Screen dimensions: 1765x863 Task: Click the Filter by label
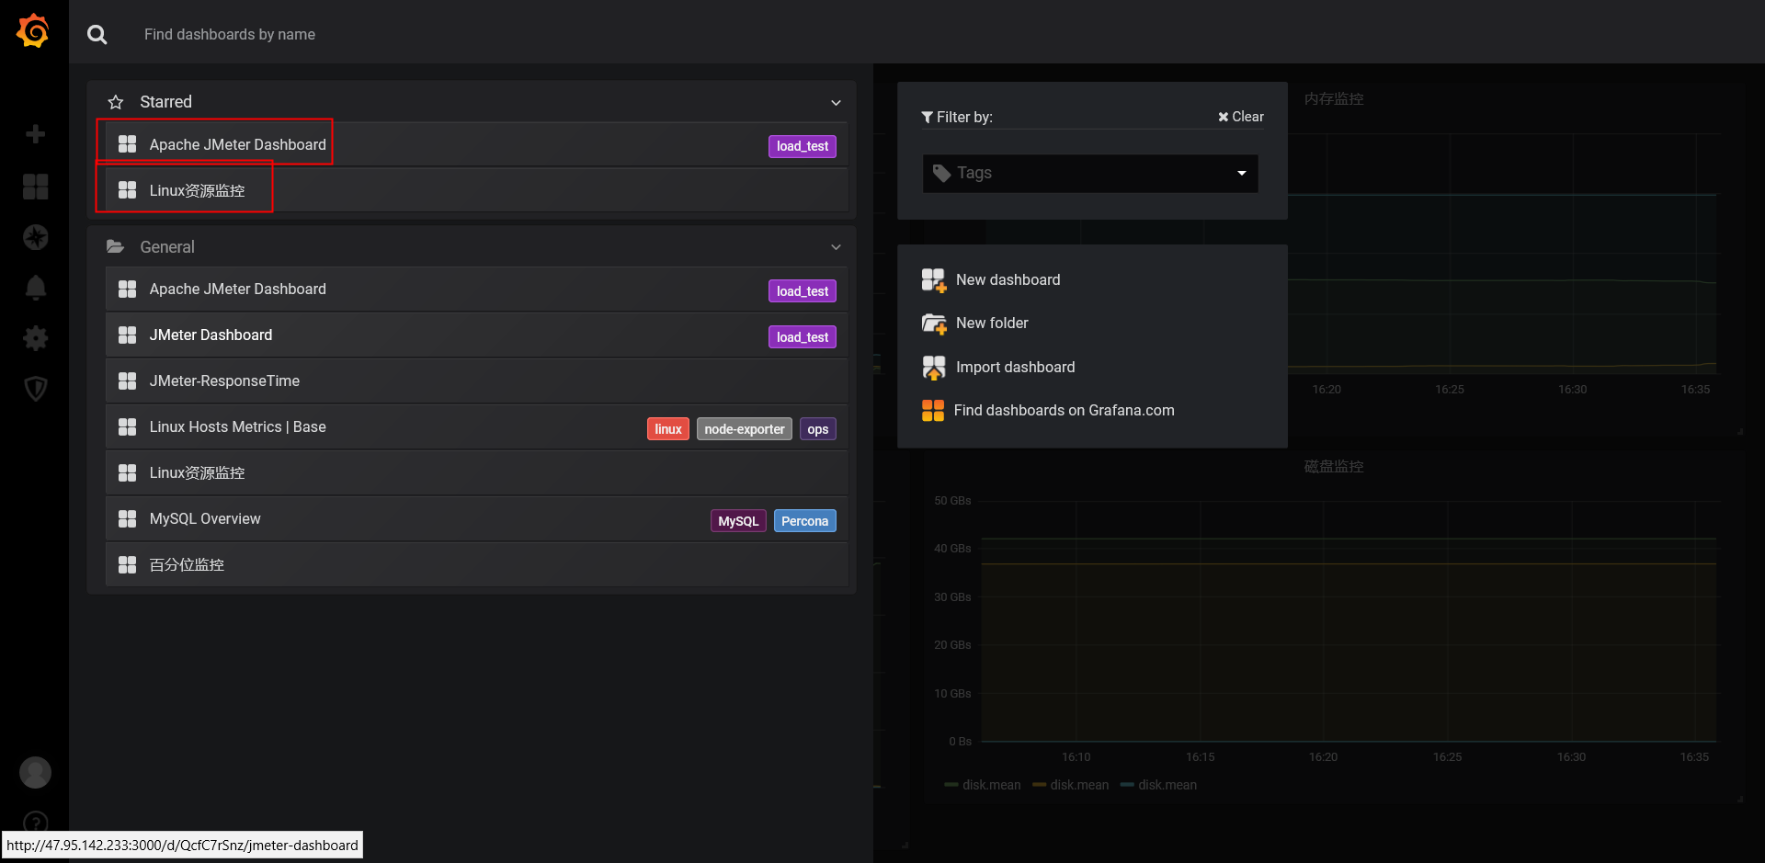[x=964, y=117]
